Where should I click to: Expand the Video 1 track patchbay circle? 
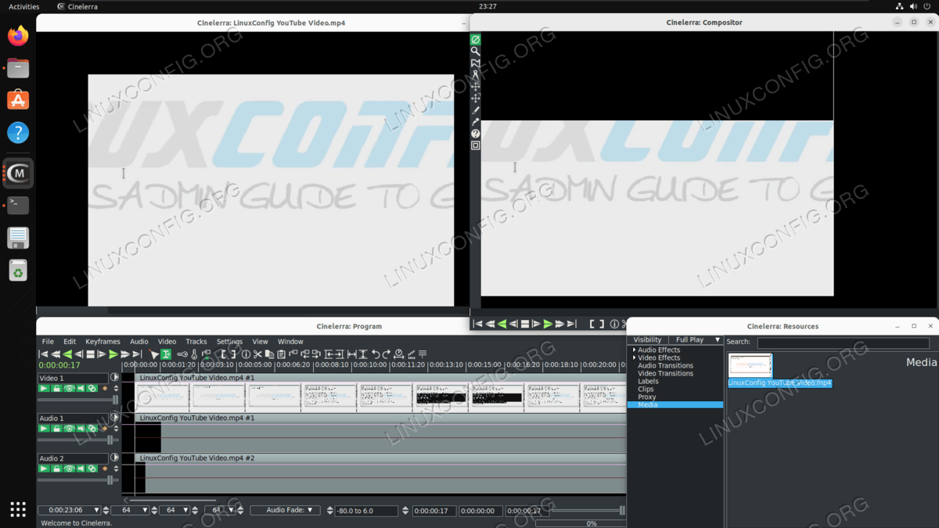(115, 377)
